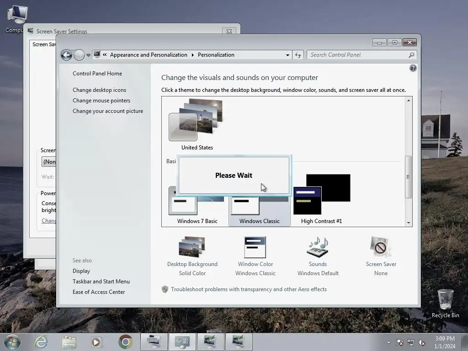The height and width of the screenshot is (351, 468).
Task: Click the Change link in Screen Saver Settings
Action: pyautogui.click(x=48, y=221)
